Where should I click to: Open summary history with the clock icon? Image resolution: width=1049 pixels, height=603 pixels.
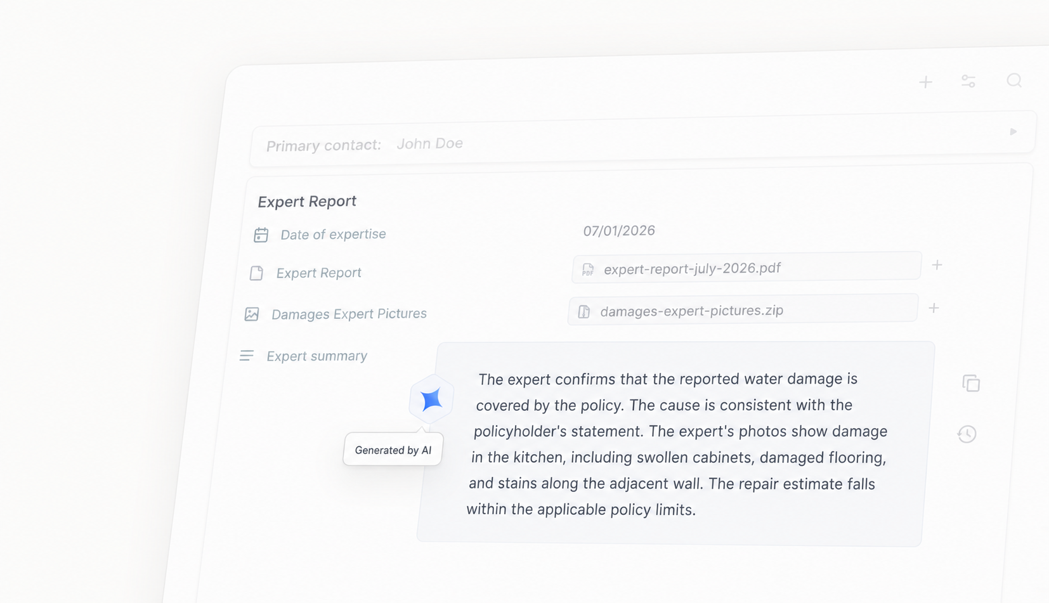[967, 434]
